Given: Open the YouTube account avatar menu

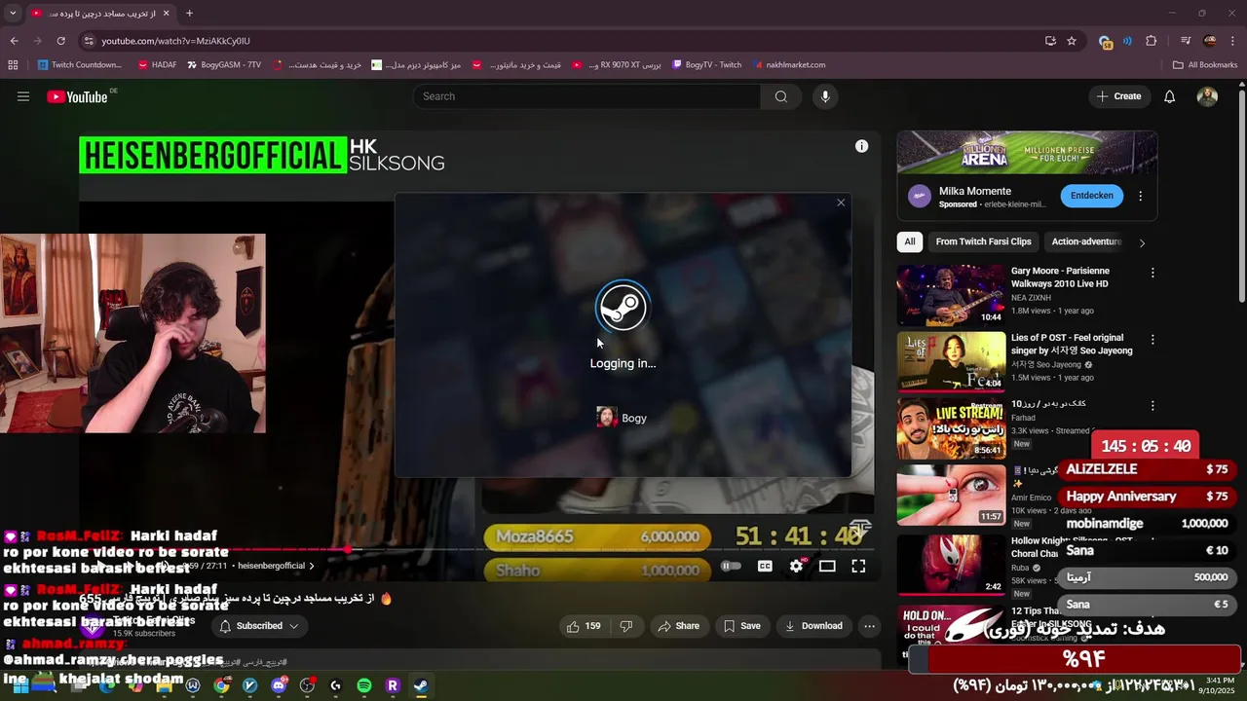Looking at the screenshot, I should (x=1207, y=96).
